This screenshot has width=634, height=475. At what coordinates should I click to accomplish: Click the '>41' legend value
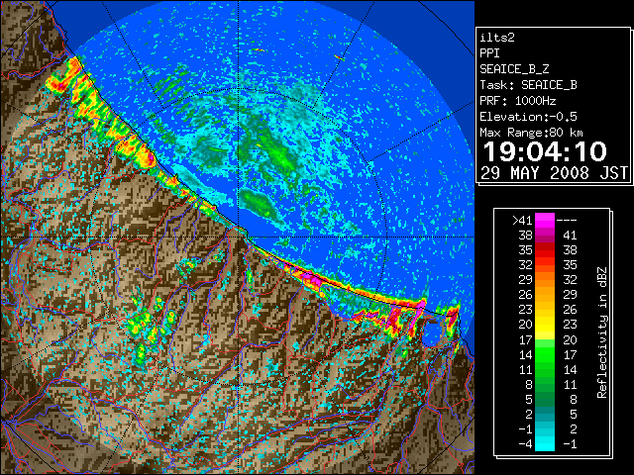[522, 221]
